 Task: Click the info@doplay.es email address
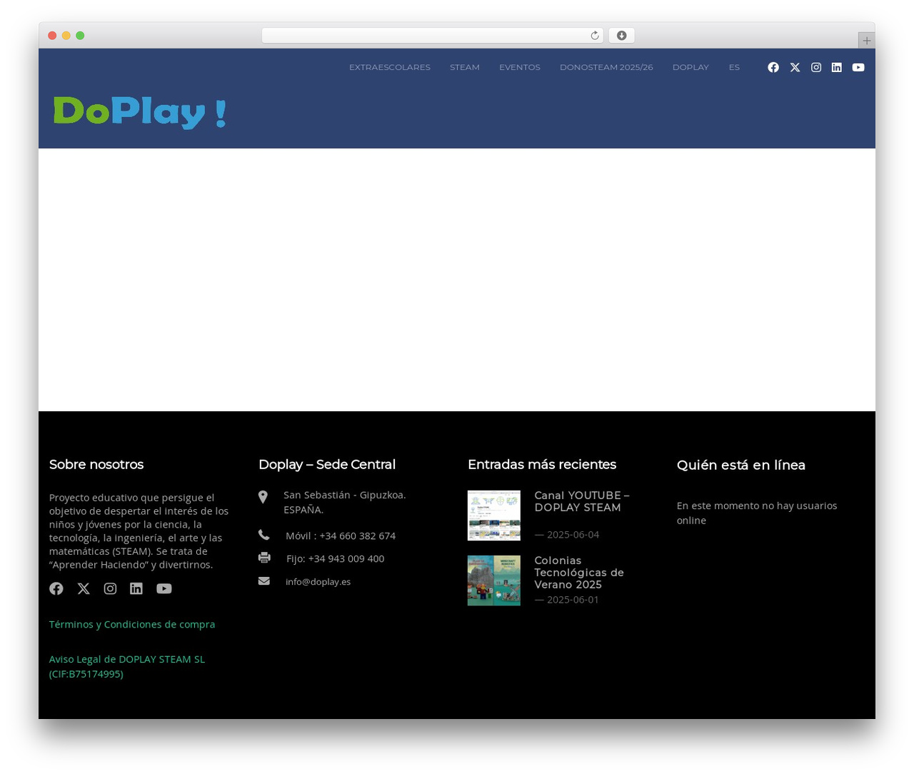point(318,581)
